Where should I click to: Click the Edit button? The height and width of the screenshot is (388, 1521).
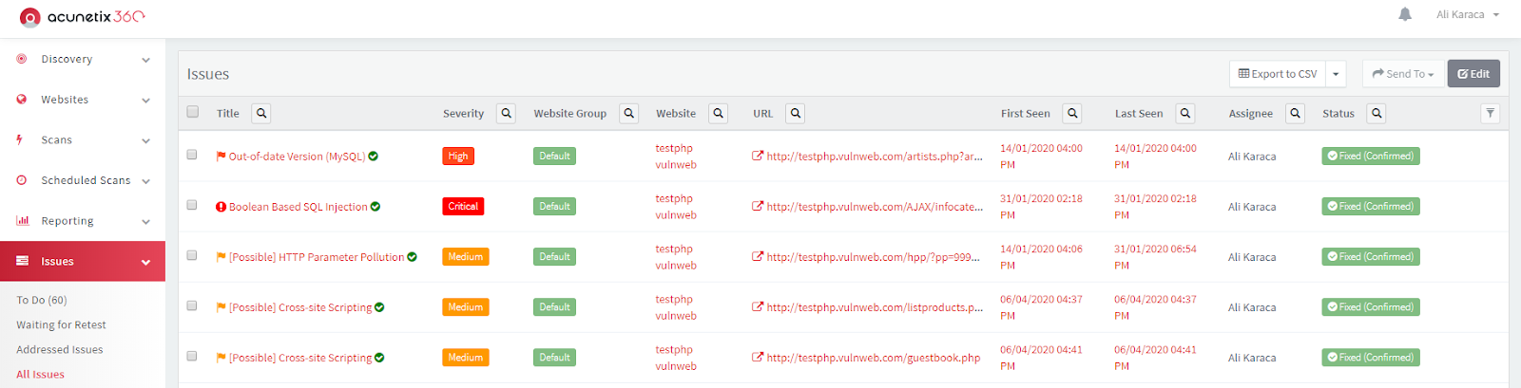(1473, 74)
